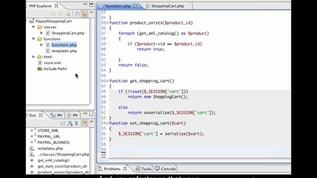Click the Include Paths library icon
317x178 pixels.
click(40, 69)
